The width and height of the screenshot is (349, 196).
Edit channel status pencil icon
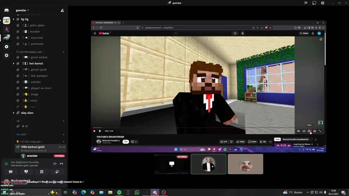click(46, 151)
